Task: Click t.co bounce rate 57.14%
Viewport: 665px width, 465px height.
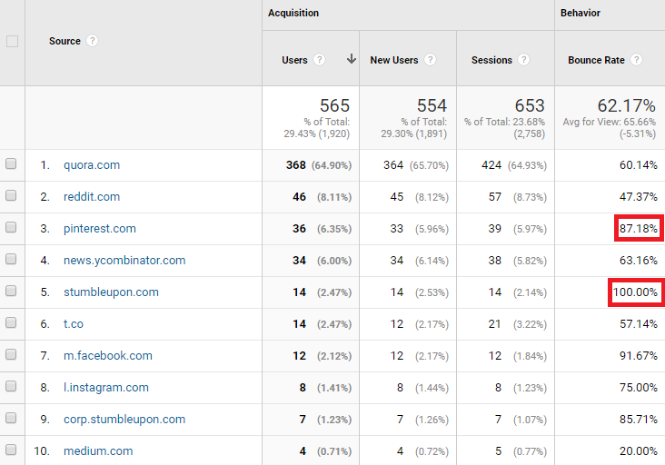Action: (639, 324)
